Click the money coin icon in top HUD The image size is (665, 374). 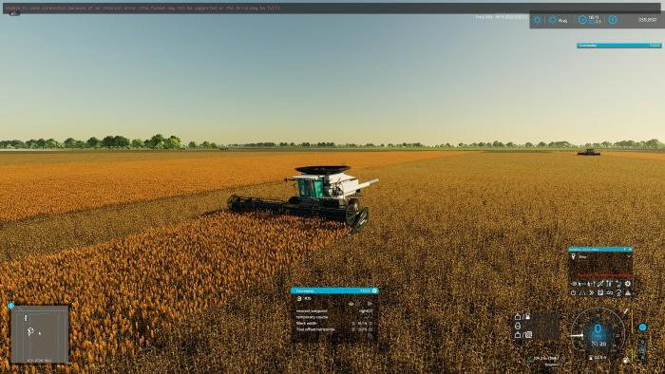[613, 20]
